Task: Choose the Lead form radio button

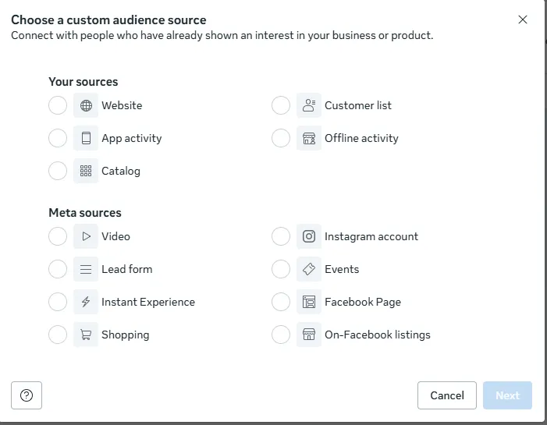Action: [x=58, y=269]
